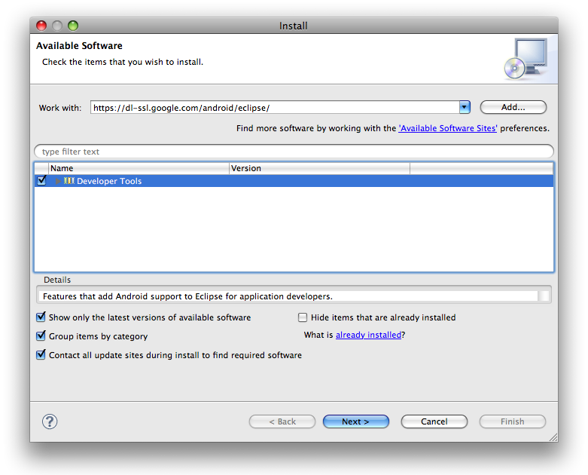The image size is (588, 475).
Task: Click into the Work with URL field
Action: (275, 107)
